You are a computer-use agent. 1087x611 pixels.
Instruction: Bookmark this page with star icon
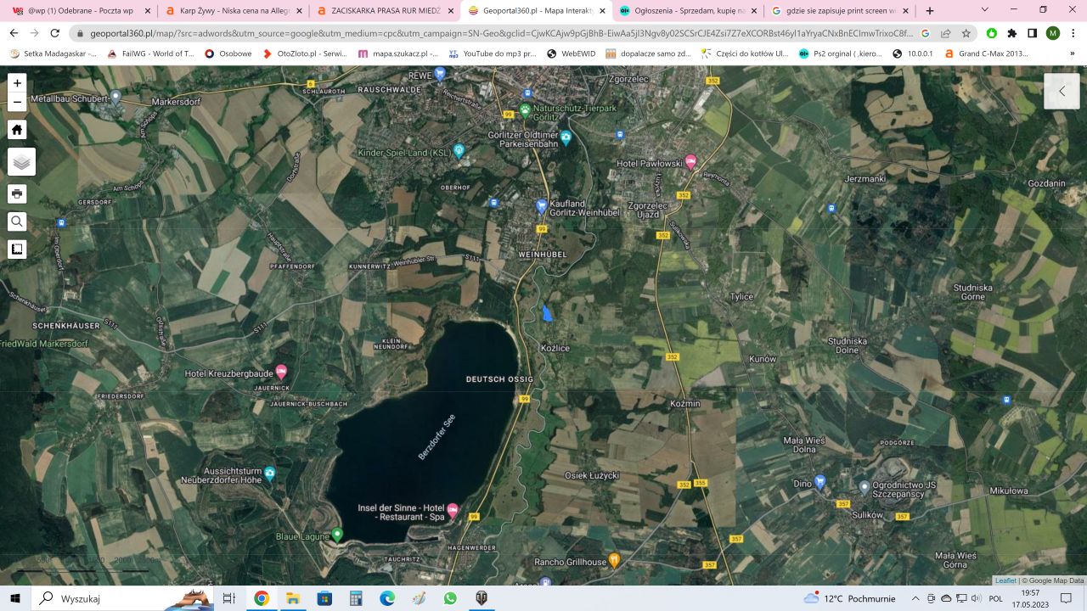(x=966, y=33)
